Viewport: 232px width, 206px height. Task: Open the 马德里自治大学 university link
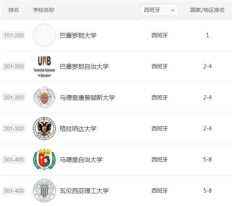81,160
